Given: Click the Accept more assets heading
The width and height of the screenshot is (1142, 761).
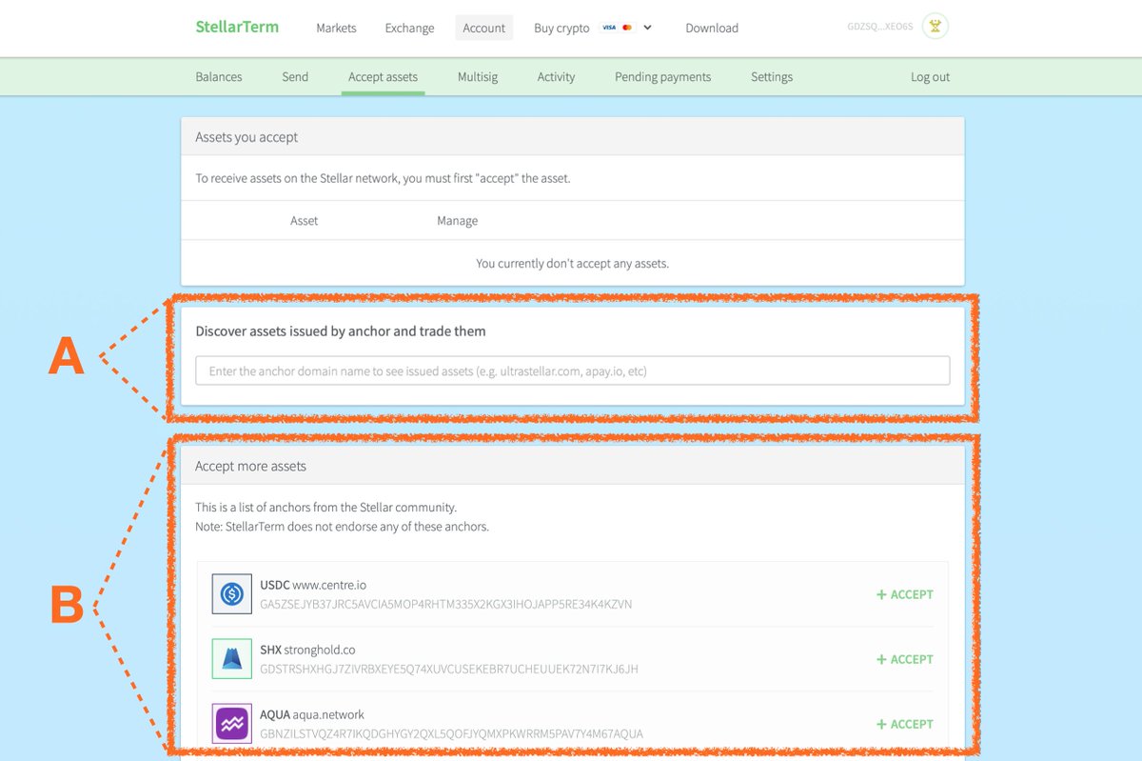Looking at the screenshot, I should coord(250,466).
